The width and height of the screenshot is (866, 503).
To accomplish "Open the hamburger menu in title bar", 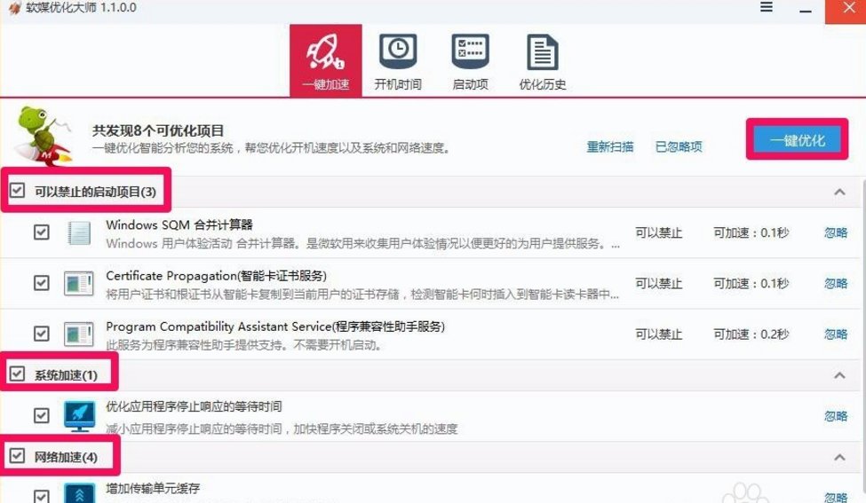I will click(x=766, y=7).
